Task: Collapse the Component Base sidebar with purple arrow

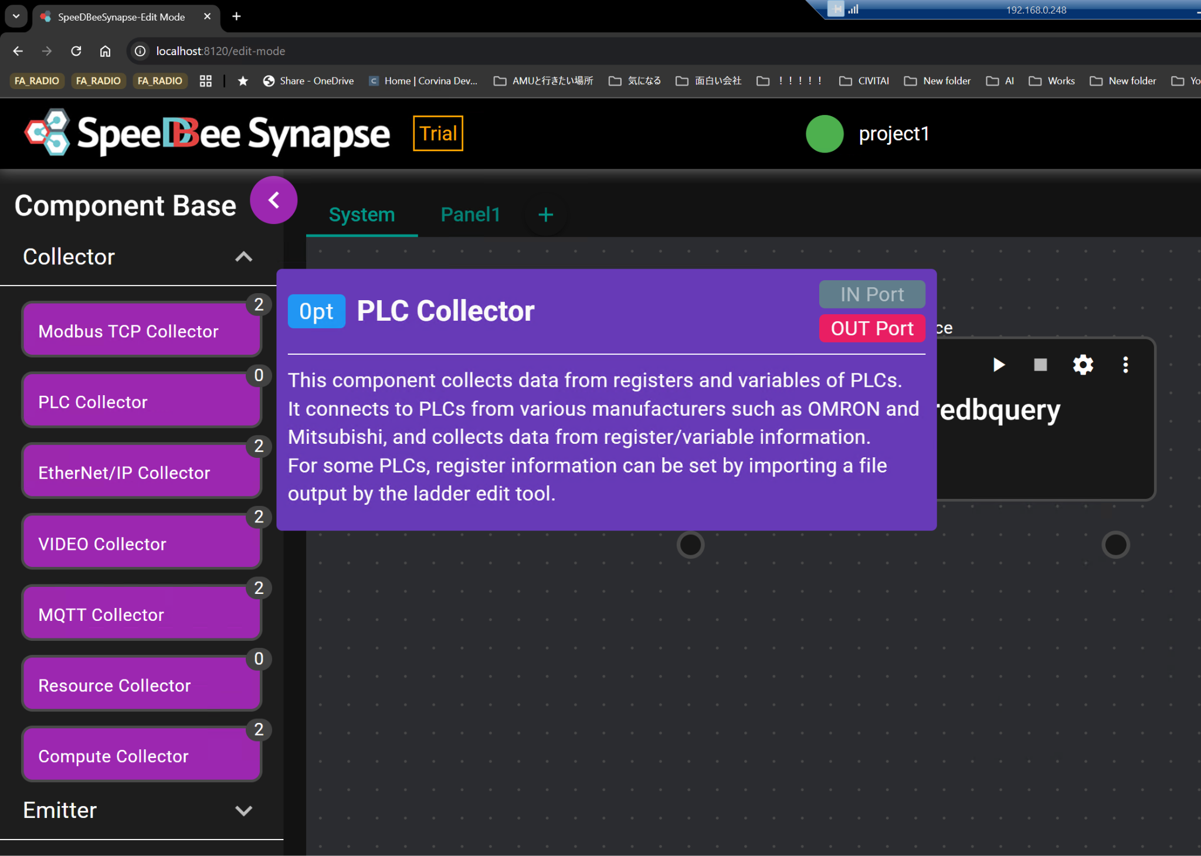Action: 273,200
